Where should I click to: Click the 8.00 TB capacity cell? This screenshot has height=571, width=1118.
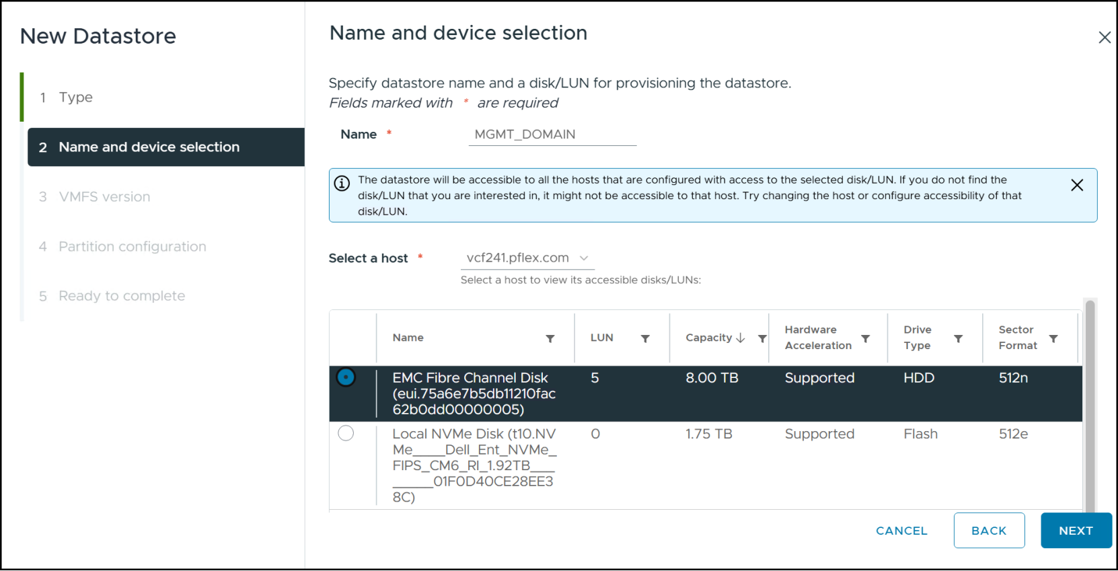tap(712, 378)
